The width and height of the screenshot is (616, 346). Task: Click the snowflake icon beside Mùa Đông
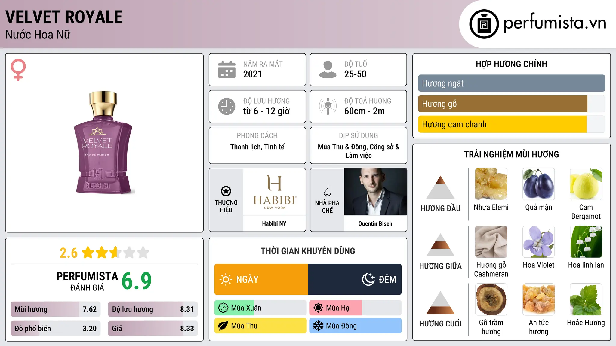(318, 326)
